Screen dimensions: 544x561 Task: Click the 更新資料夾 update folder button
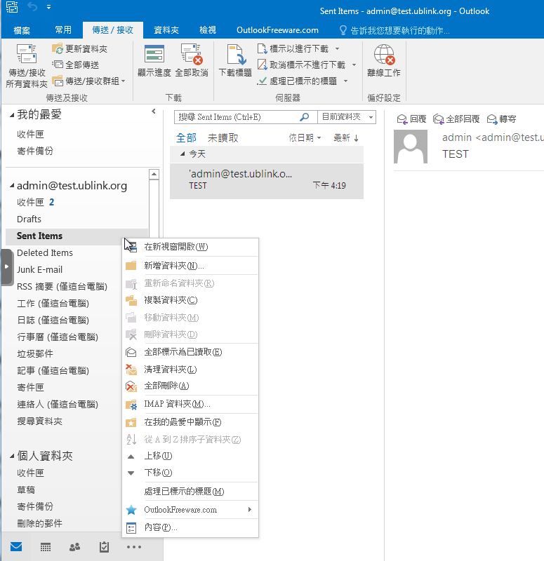(x=79, y=49)
